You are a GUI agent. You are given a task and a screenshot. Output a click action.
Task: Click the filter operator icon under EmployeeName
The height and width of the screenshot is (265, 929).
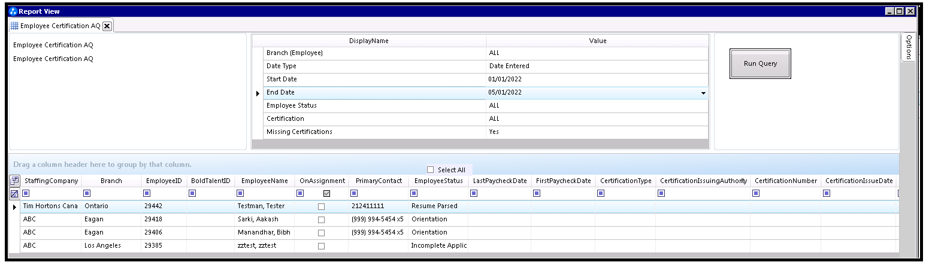(240, 193)
